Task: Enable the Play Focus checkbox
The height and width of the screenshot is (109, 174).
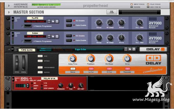Action: click(x=148, y=4)
